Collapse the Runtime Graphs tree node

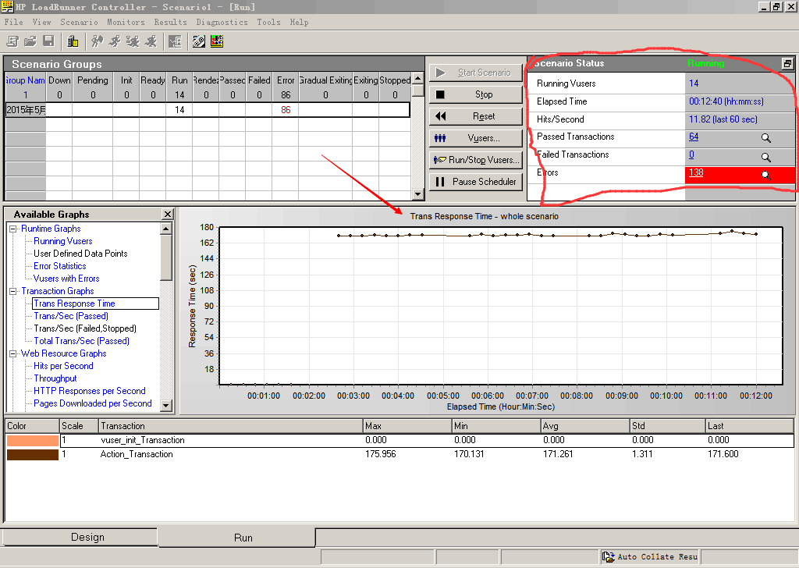pyautogui.click(x=12, y=229)
